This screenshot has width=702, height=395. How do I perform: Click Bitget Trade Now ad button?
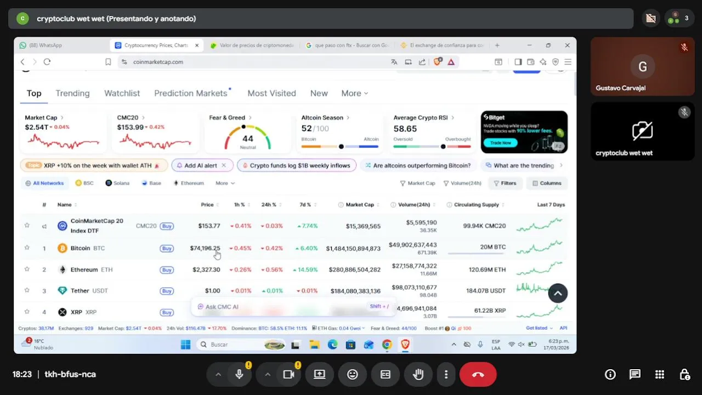pyautogui.click(x=500, y=143)
